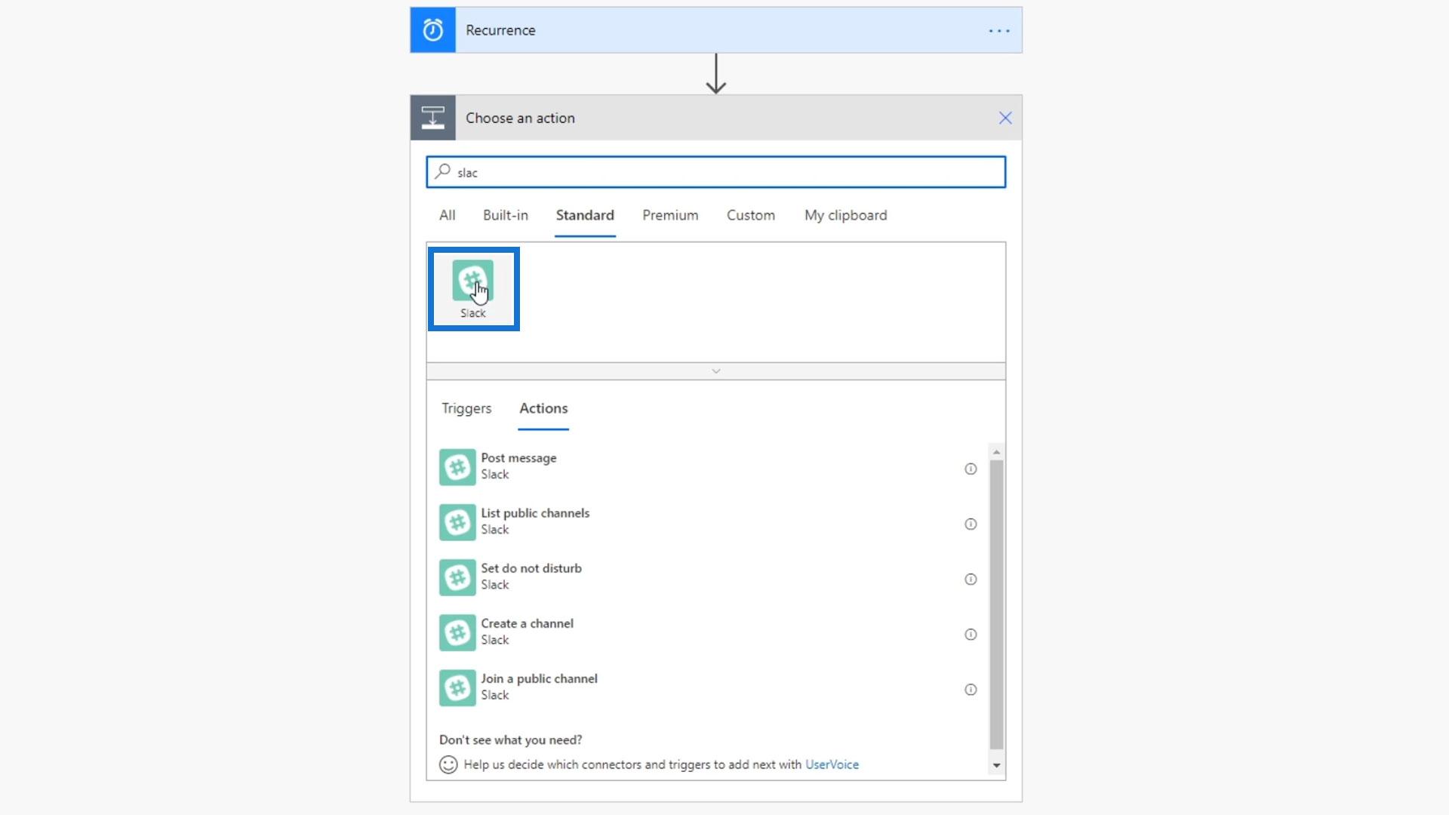Click info icon for List public channels
This screenshot has height=815, width=1449.
tap(971, 524)
